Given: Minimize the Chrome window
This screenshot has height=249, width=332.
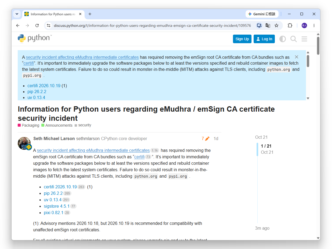Looking at the screenshot, I should coord(289,14).
